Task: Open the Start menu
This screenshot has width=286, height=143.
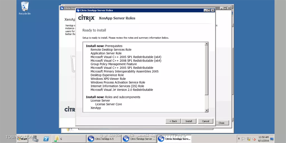Action: pos(23,139)
